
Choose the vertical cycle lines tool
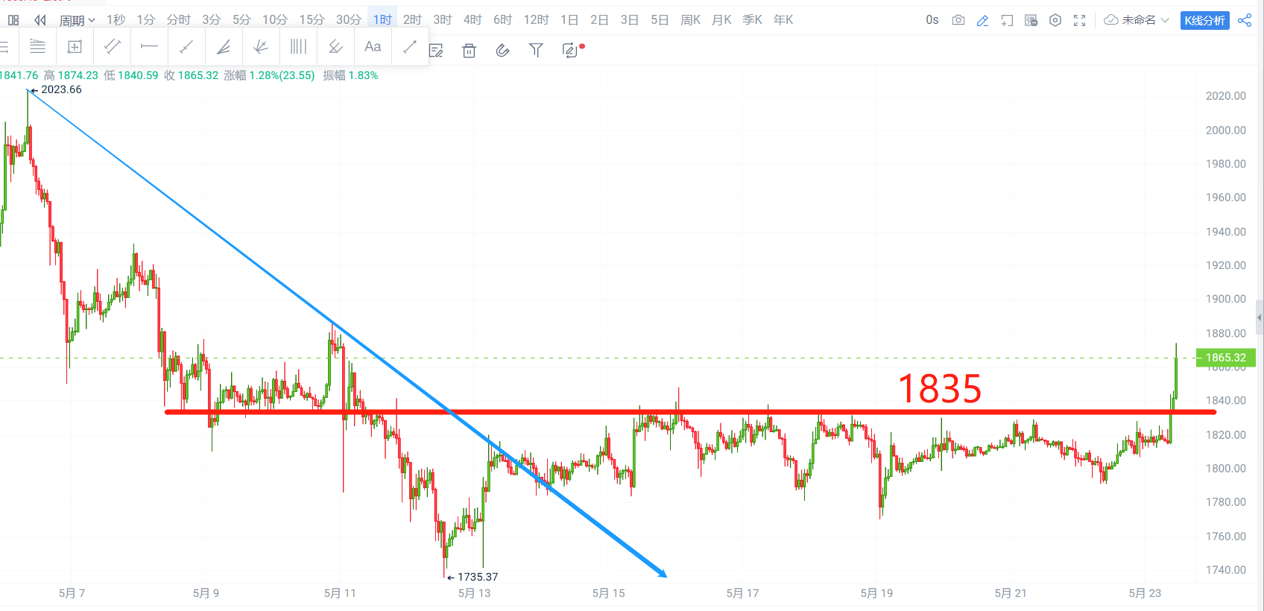click(x=298, y=47)
